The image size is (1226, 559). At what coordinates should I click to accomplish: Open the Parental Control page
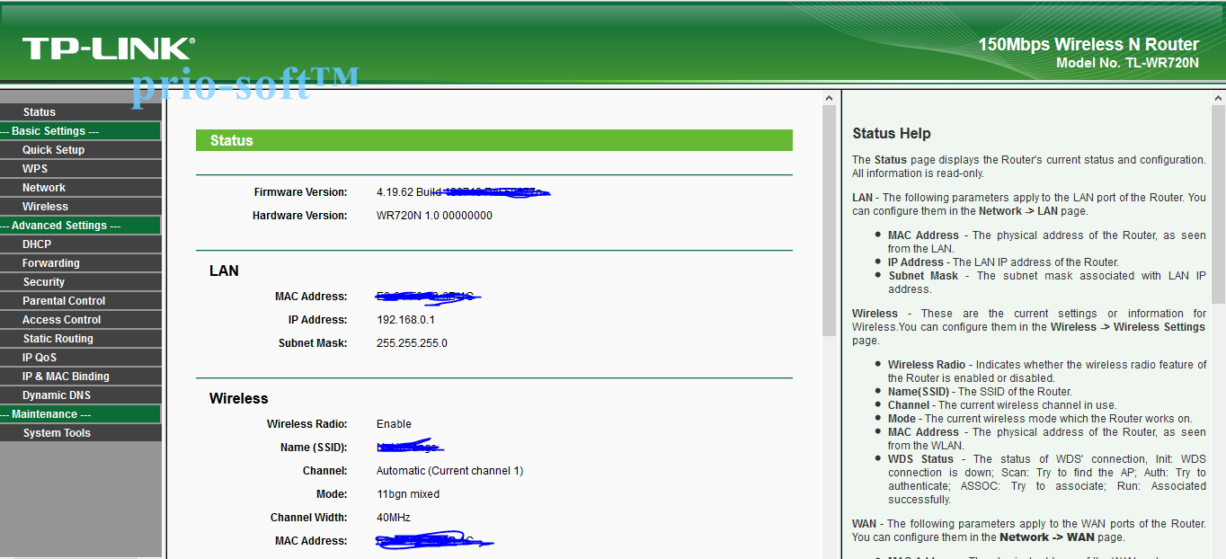[x=63, y=300]
